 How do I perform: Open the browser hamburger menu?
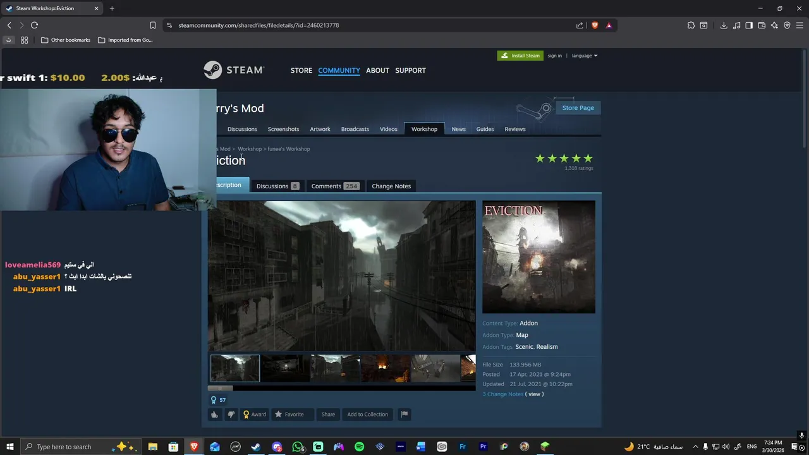click(800, 25)
